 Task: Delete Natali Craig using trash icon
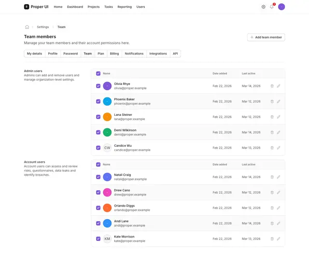click(272, 177)
